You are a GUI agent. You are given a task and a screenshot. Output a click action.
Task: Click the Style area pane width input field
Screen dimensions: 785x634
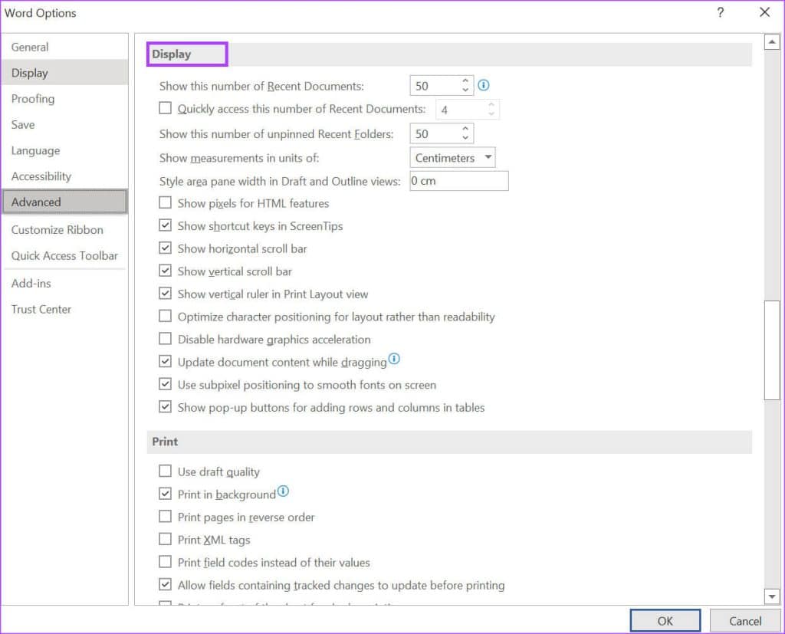(458, 180)
